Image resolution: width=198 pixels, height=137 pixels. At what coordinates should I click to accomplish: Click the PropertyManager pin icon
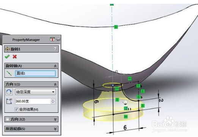point(58,39)
